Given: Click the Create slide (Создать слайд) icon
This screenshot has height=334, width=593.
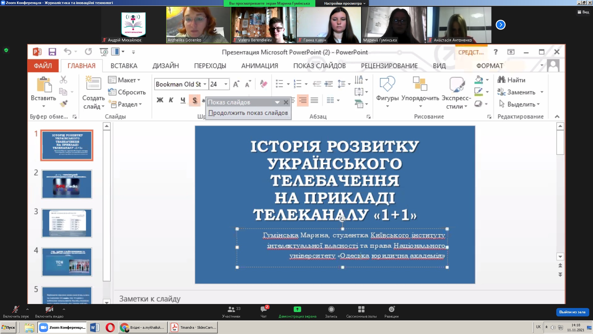Looking at the screenshot, I should (93, 84).
